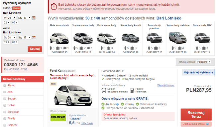Select the Samochody kombi category tab

pos(131,39)
